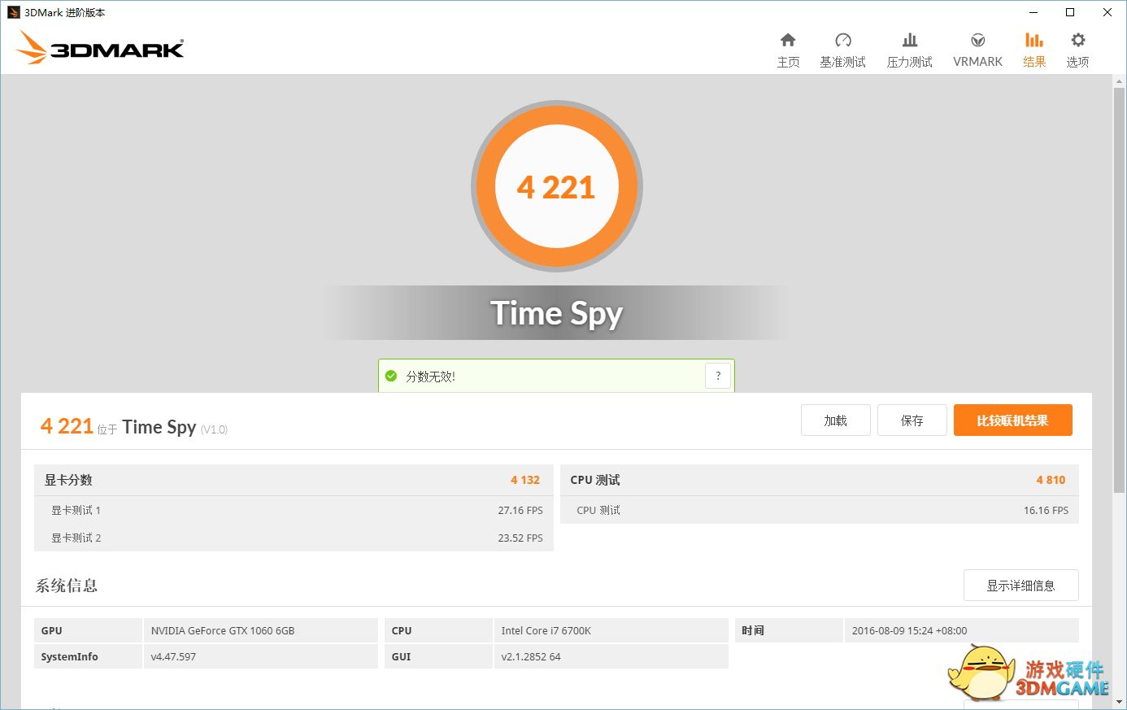Open the 选项 gear options icon

coord(1078,41)
